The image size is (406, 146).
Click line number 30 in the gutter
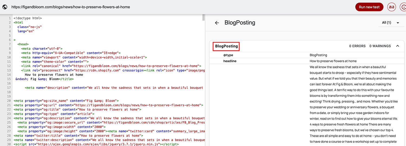9,144
